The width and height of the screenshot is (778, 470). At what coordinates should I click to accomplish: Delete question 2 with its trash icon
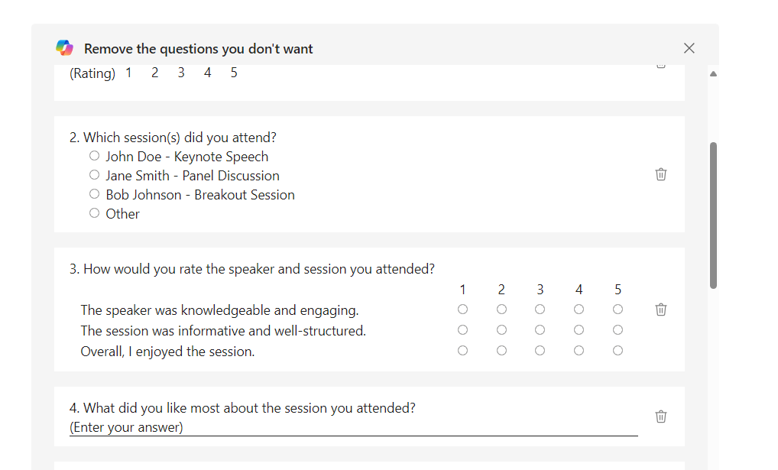(x=661, y=174)
